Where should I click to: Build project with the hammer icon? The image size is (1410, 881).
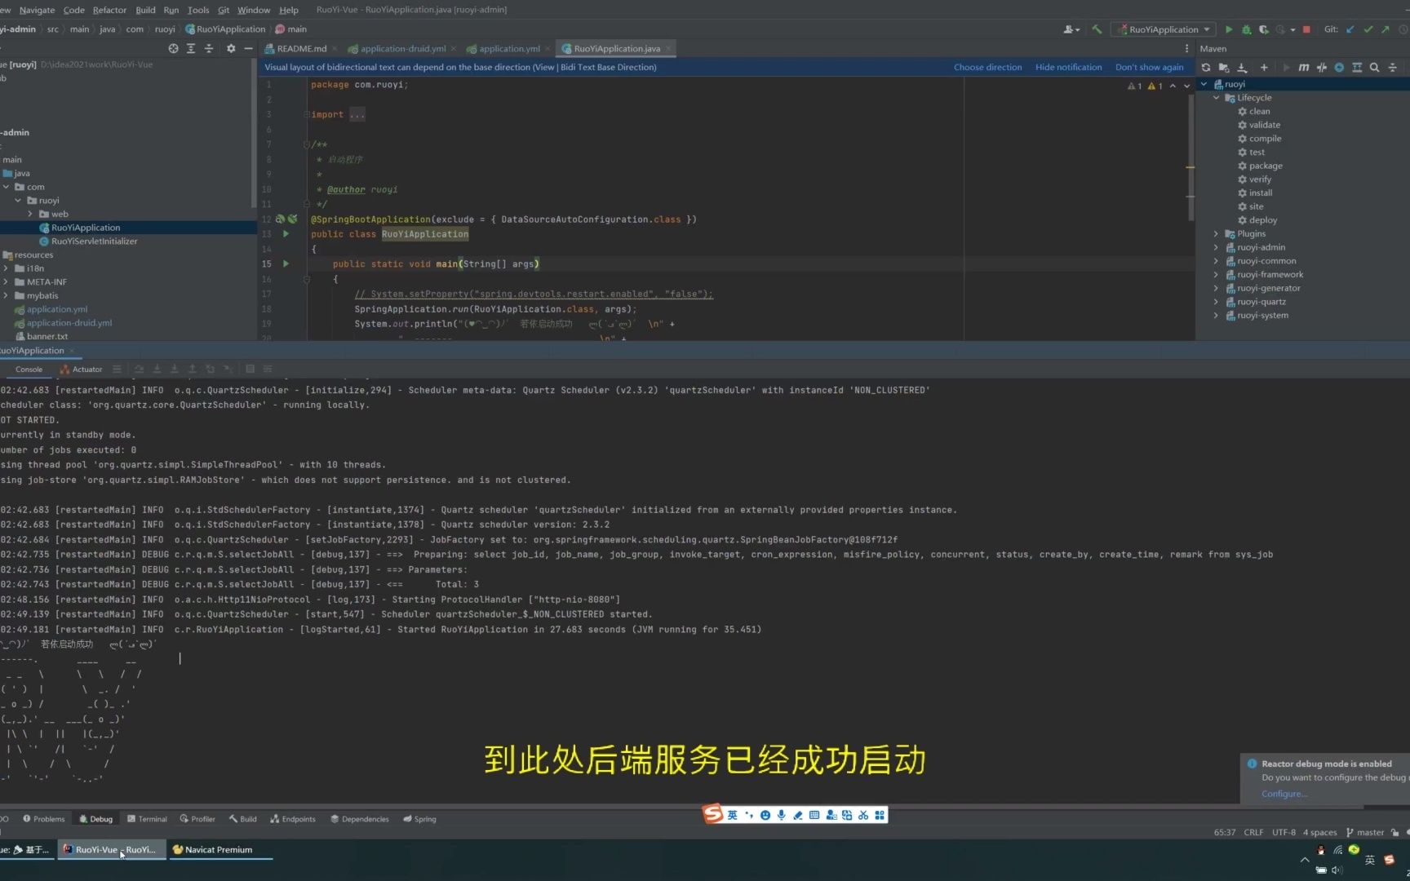click(x=1097, y=29)
